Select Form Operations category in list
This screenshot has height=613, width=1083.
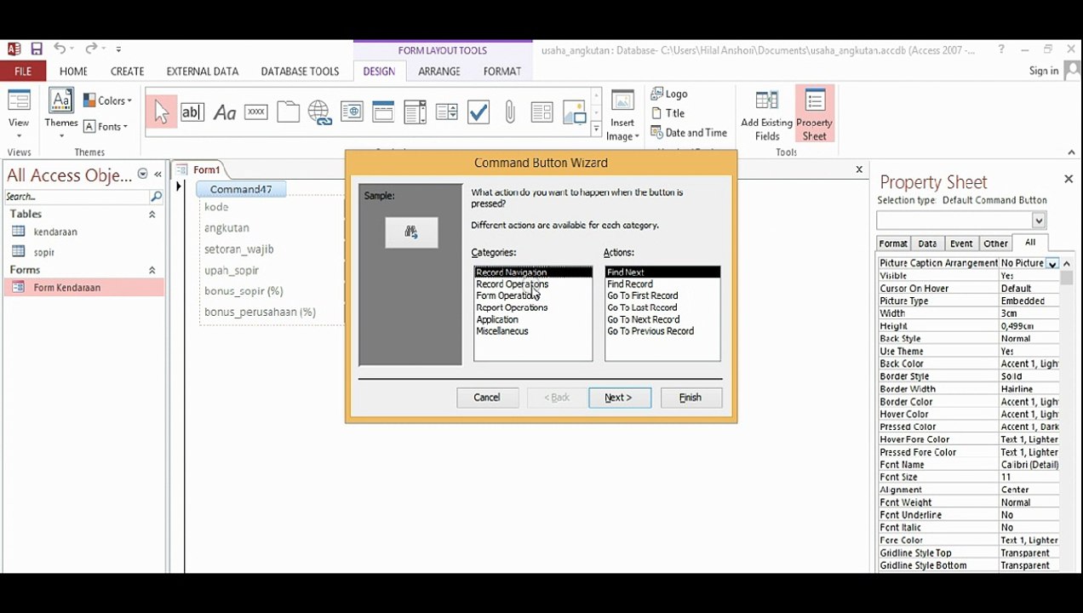507,295
